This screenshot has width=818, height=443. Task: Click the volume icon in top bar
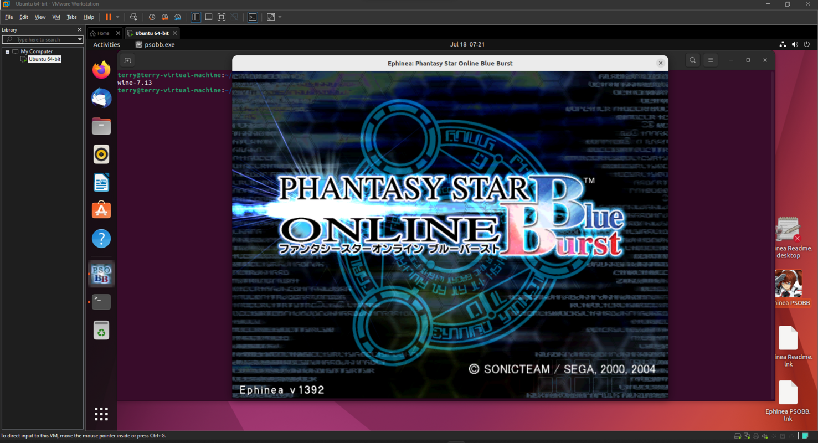pyautogui.click(x=795, y=44)
